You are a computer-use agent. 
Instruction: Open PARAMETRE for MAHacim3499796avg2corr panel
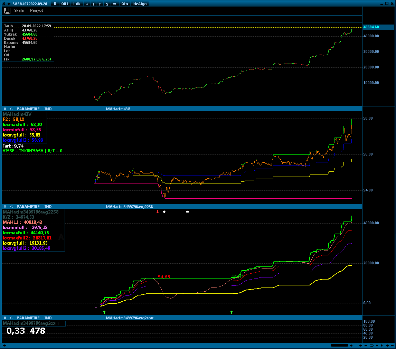click(x=28, y=318)
